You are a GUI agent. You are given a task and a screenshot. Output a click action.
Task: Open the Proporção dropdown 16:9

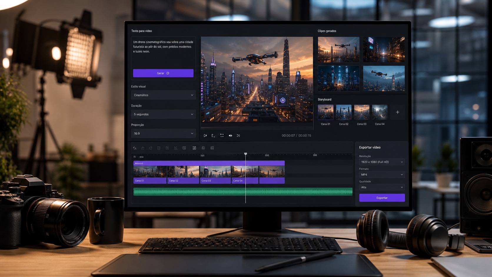[163, 133]
